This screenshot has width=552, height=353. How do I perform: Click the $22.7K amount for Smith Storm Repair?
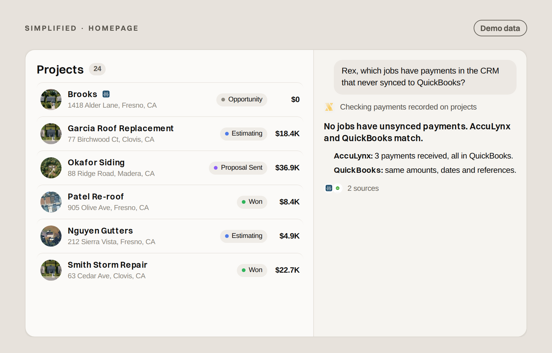click(287, 270)
